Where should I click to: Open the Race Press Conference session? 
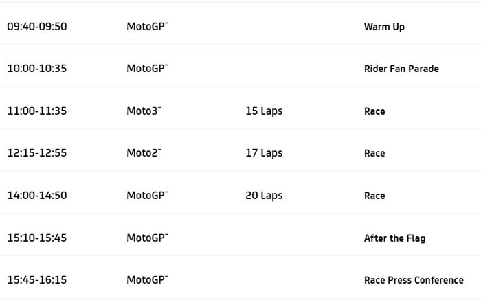point(414,280)
